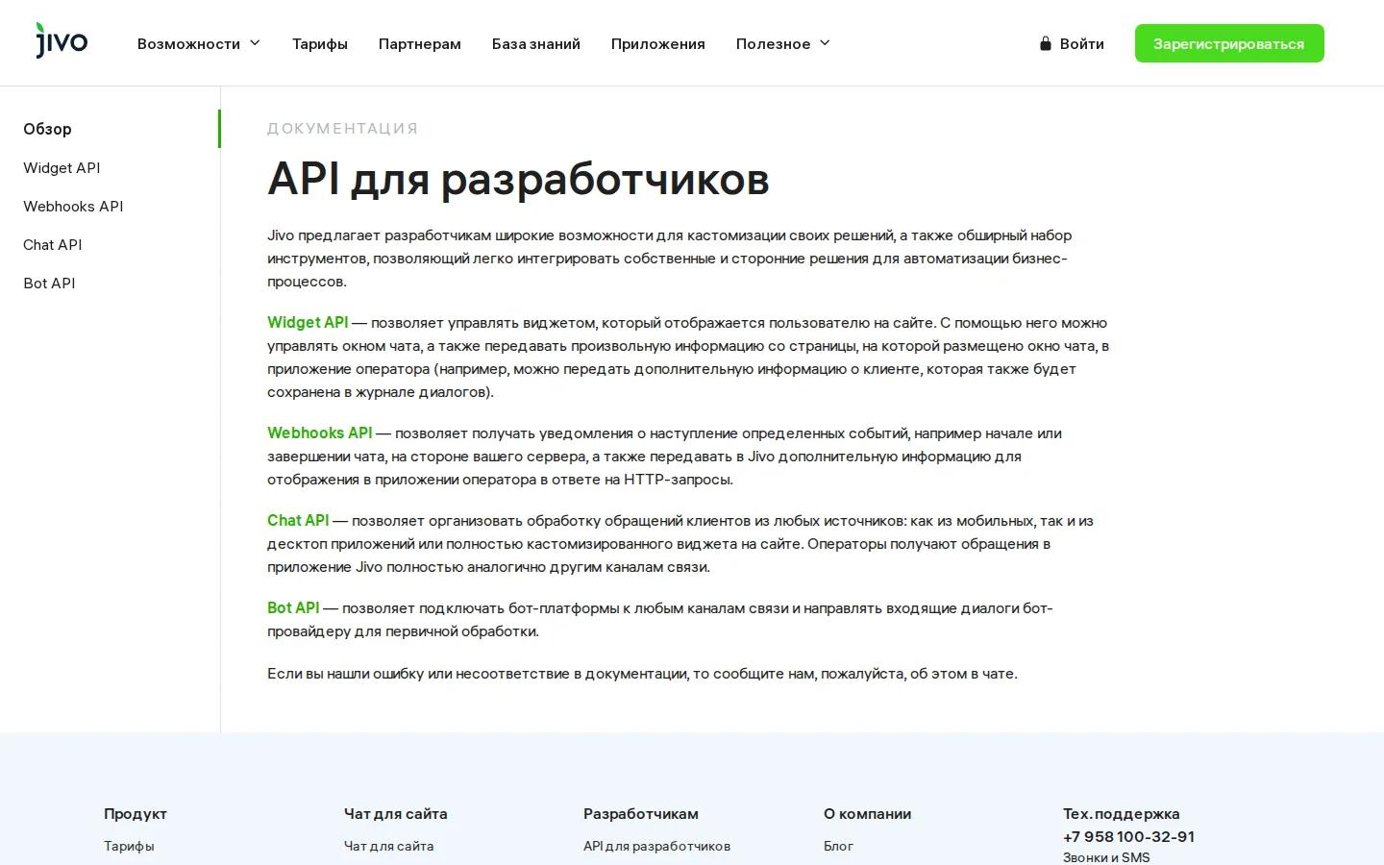Click the Jivo logo

click(62, 40)
